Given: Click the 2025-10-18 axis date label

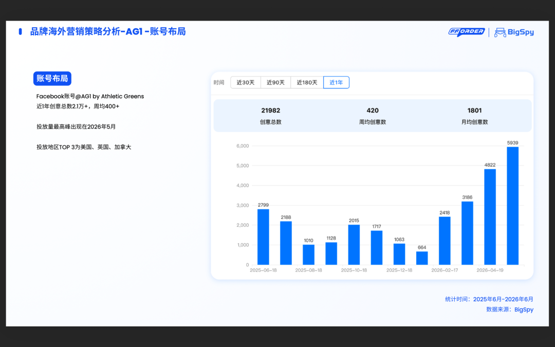Looking at the screenshot, I should coord(354,270).
